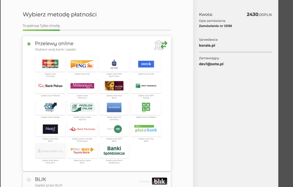
Task: Click the bank transfer arrows icon
Action: (161, 45)
